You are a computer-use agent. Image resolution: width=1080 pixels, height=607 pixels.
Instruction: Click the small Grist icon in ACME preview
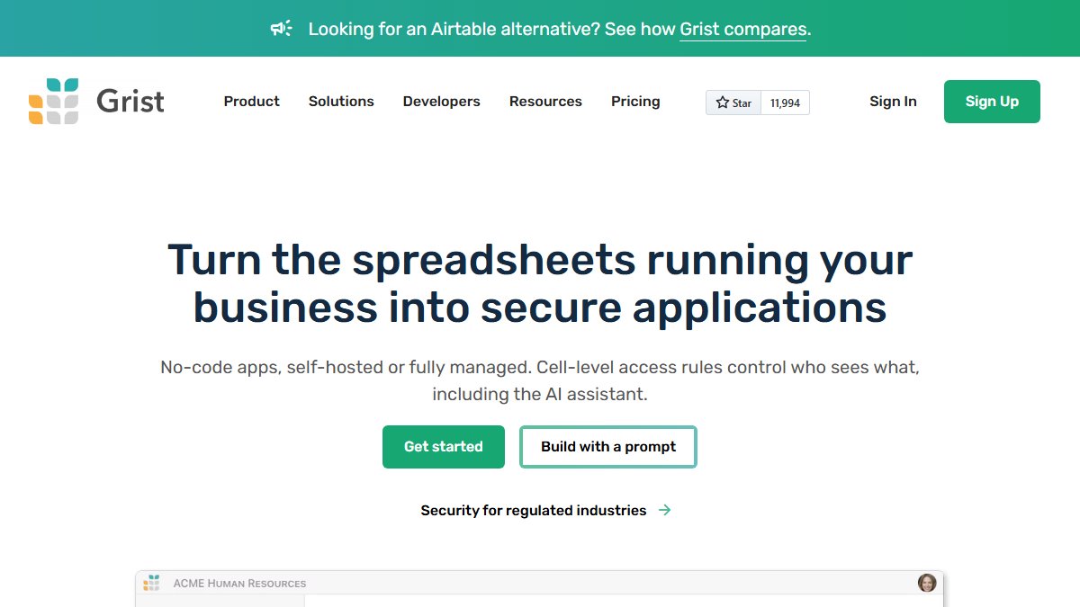pyautogui.click(x=151, y=583)
